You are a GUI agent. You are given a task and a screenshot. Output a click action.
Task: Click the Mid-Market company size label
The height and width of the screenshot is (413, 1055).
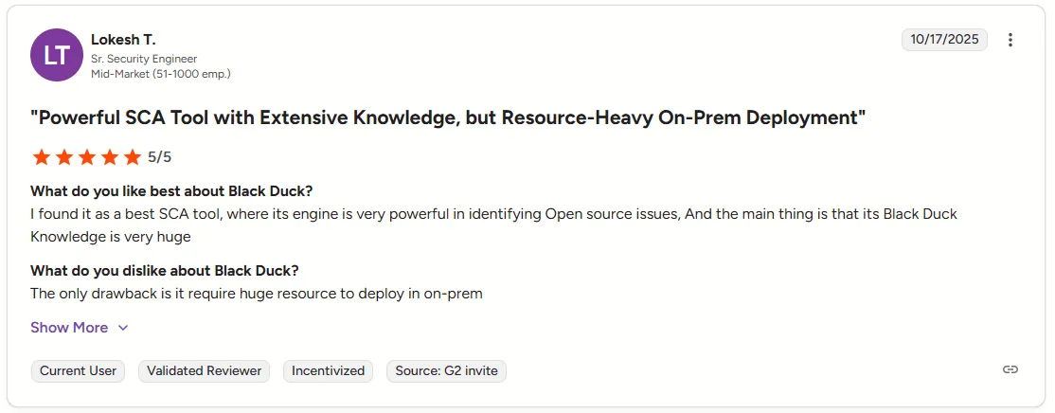[161, 73]
